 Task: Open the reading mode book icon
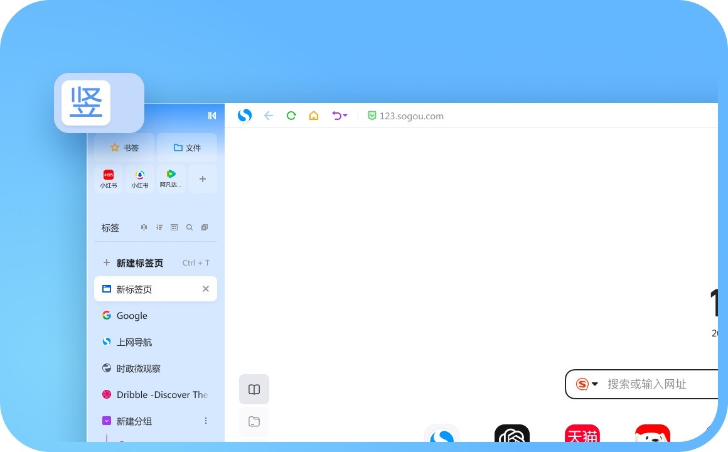(254, 389)
